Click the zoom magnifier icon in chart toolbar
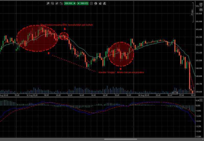 pyautogui.click(x=48, y=3)
